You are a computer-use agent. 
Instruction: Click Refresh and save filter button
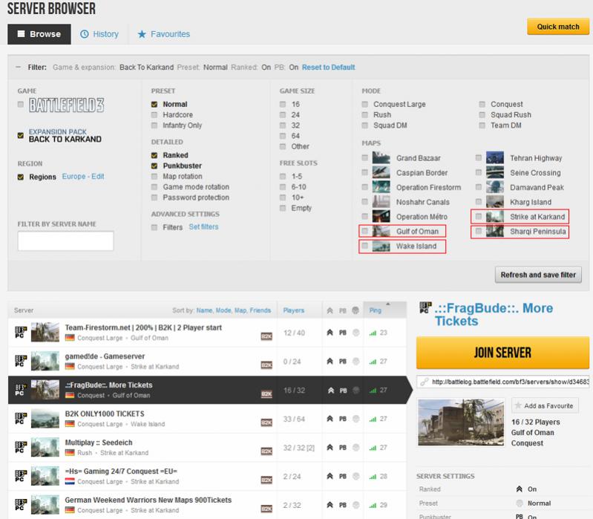(x=538, y=275)
